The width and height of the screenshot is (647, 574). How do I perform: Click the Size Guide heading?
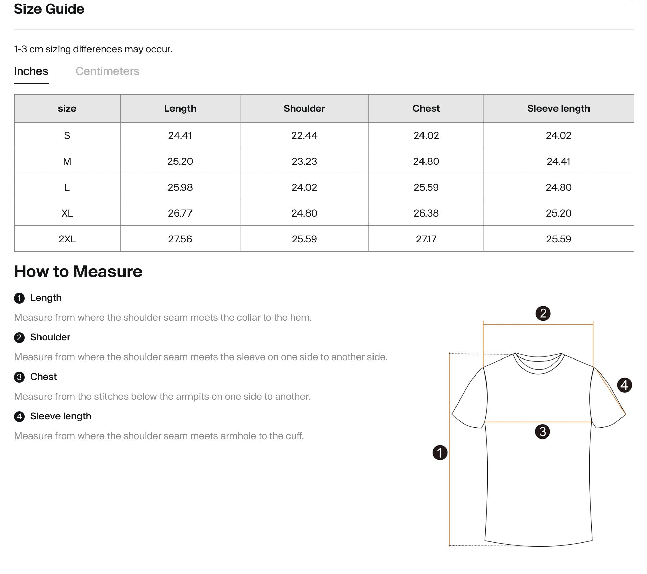pyautogui.click(x=48, y=9)
